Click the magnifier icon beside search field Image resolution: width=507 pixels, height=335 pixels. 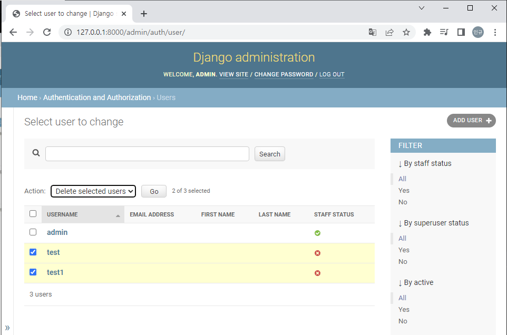click(x=36, y=153)
